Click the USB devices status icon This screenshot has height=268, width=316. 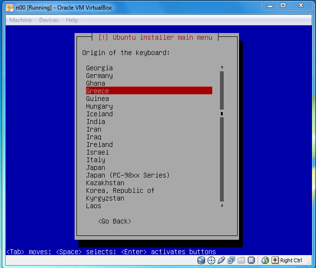point(221,260)
